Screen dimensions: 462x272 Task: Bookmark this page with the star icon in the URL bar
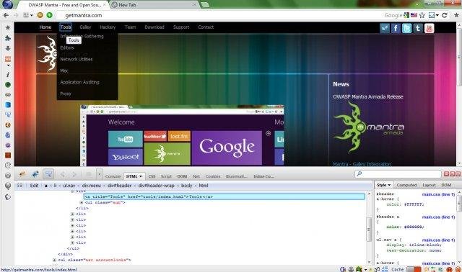[x=422, y=15]
